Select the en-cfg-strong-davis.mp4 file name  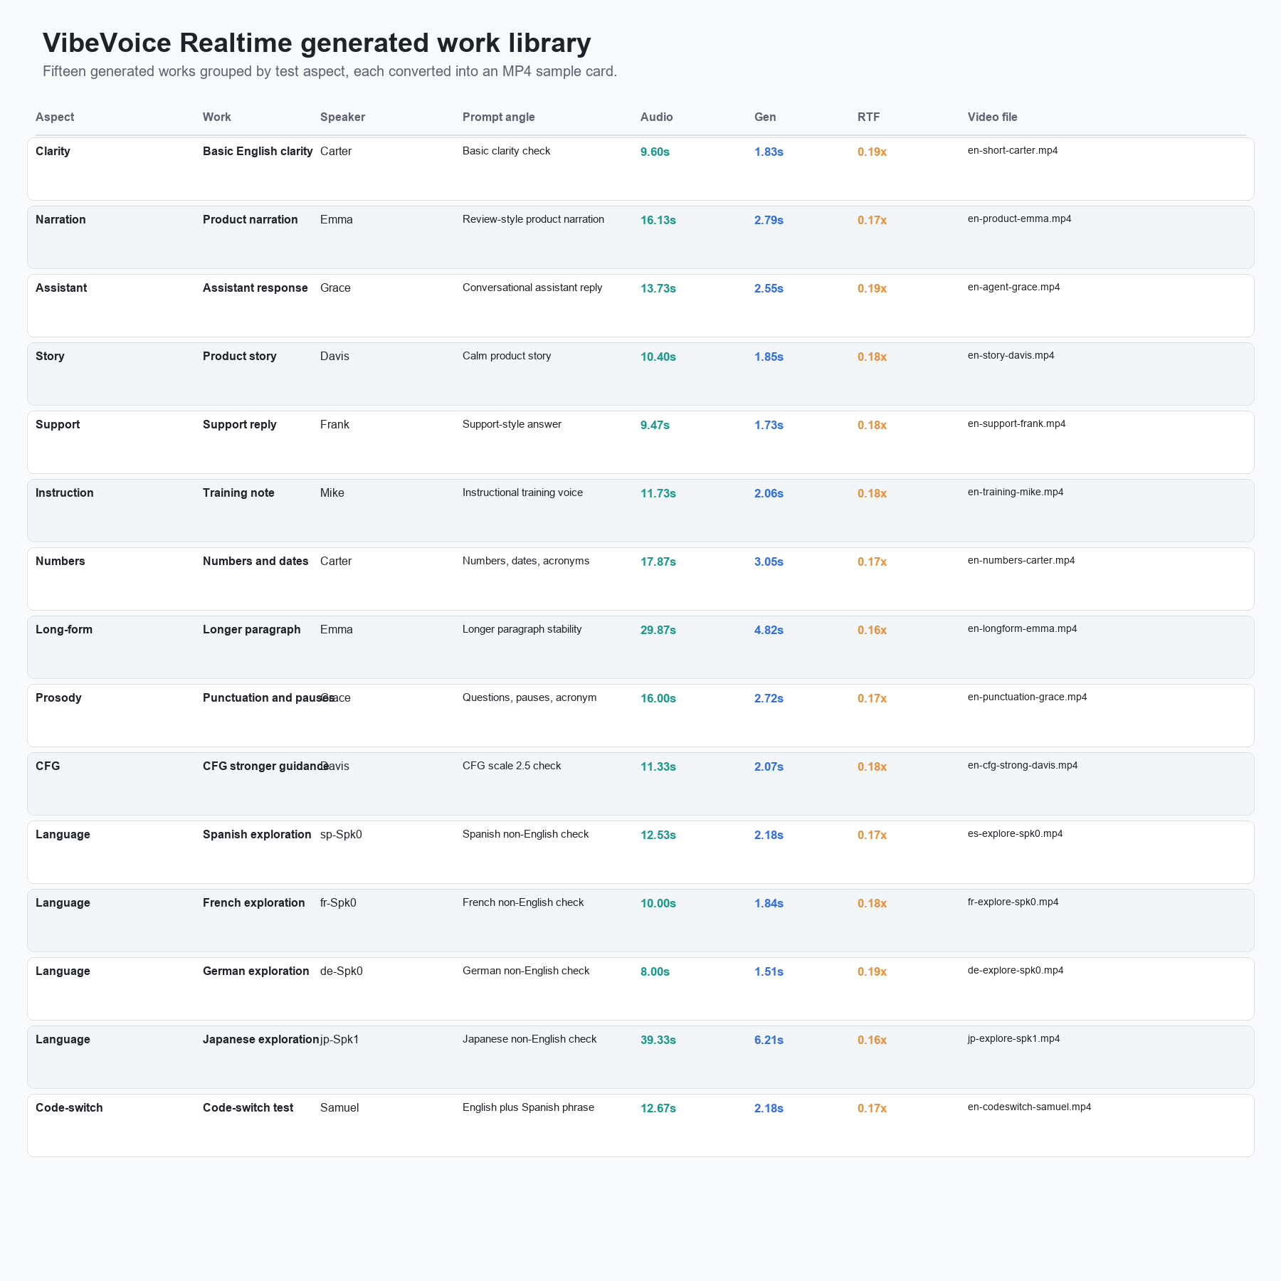coord(1023,766)
